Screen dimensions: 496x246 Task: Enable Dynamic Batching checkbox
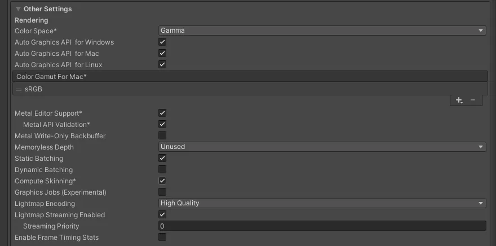pyautogui.click(x=162, y=170)
